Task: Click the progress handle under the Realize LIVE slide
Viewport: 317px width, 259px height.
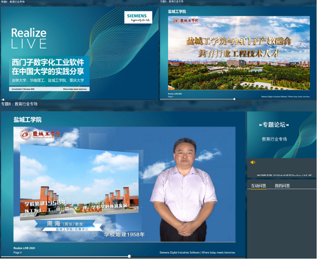Action: (x=3, y=100)
